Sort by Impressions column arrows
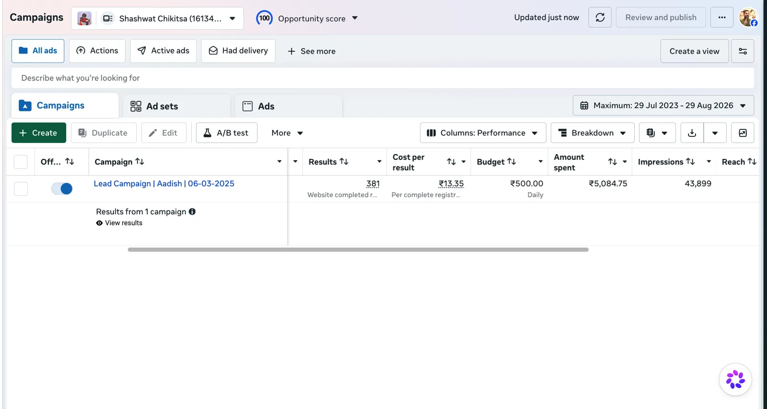The image size is (767, 409). 690,162
